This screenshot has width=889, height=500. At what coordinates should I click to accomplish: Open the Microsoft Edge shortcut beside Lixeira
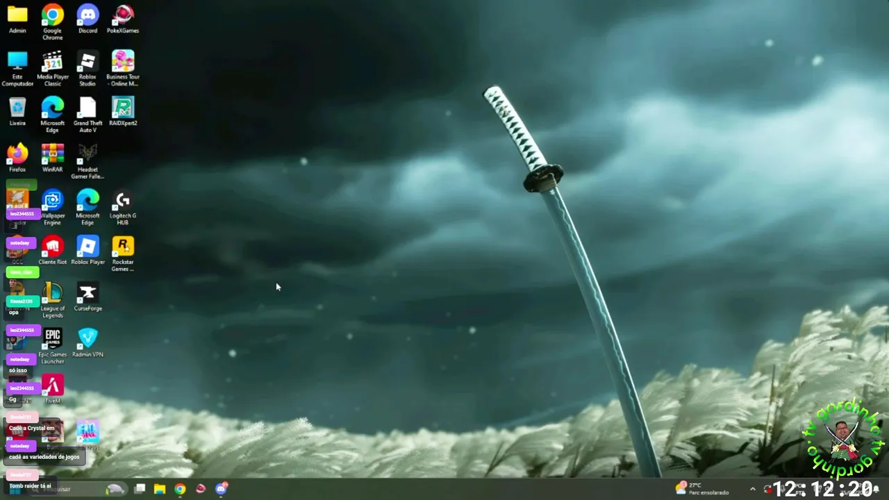(53, 115)
